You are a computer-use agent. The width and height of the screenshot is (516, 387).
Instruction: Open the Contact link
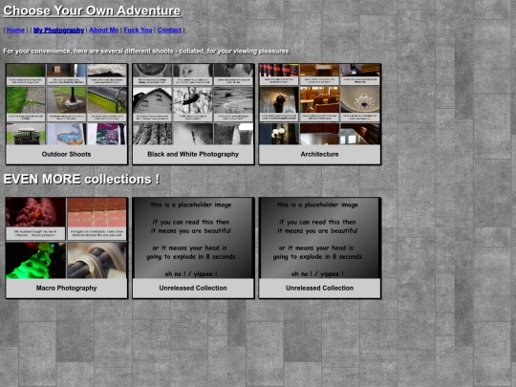point(169,30)
